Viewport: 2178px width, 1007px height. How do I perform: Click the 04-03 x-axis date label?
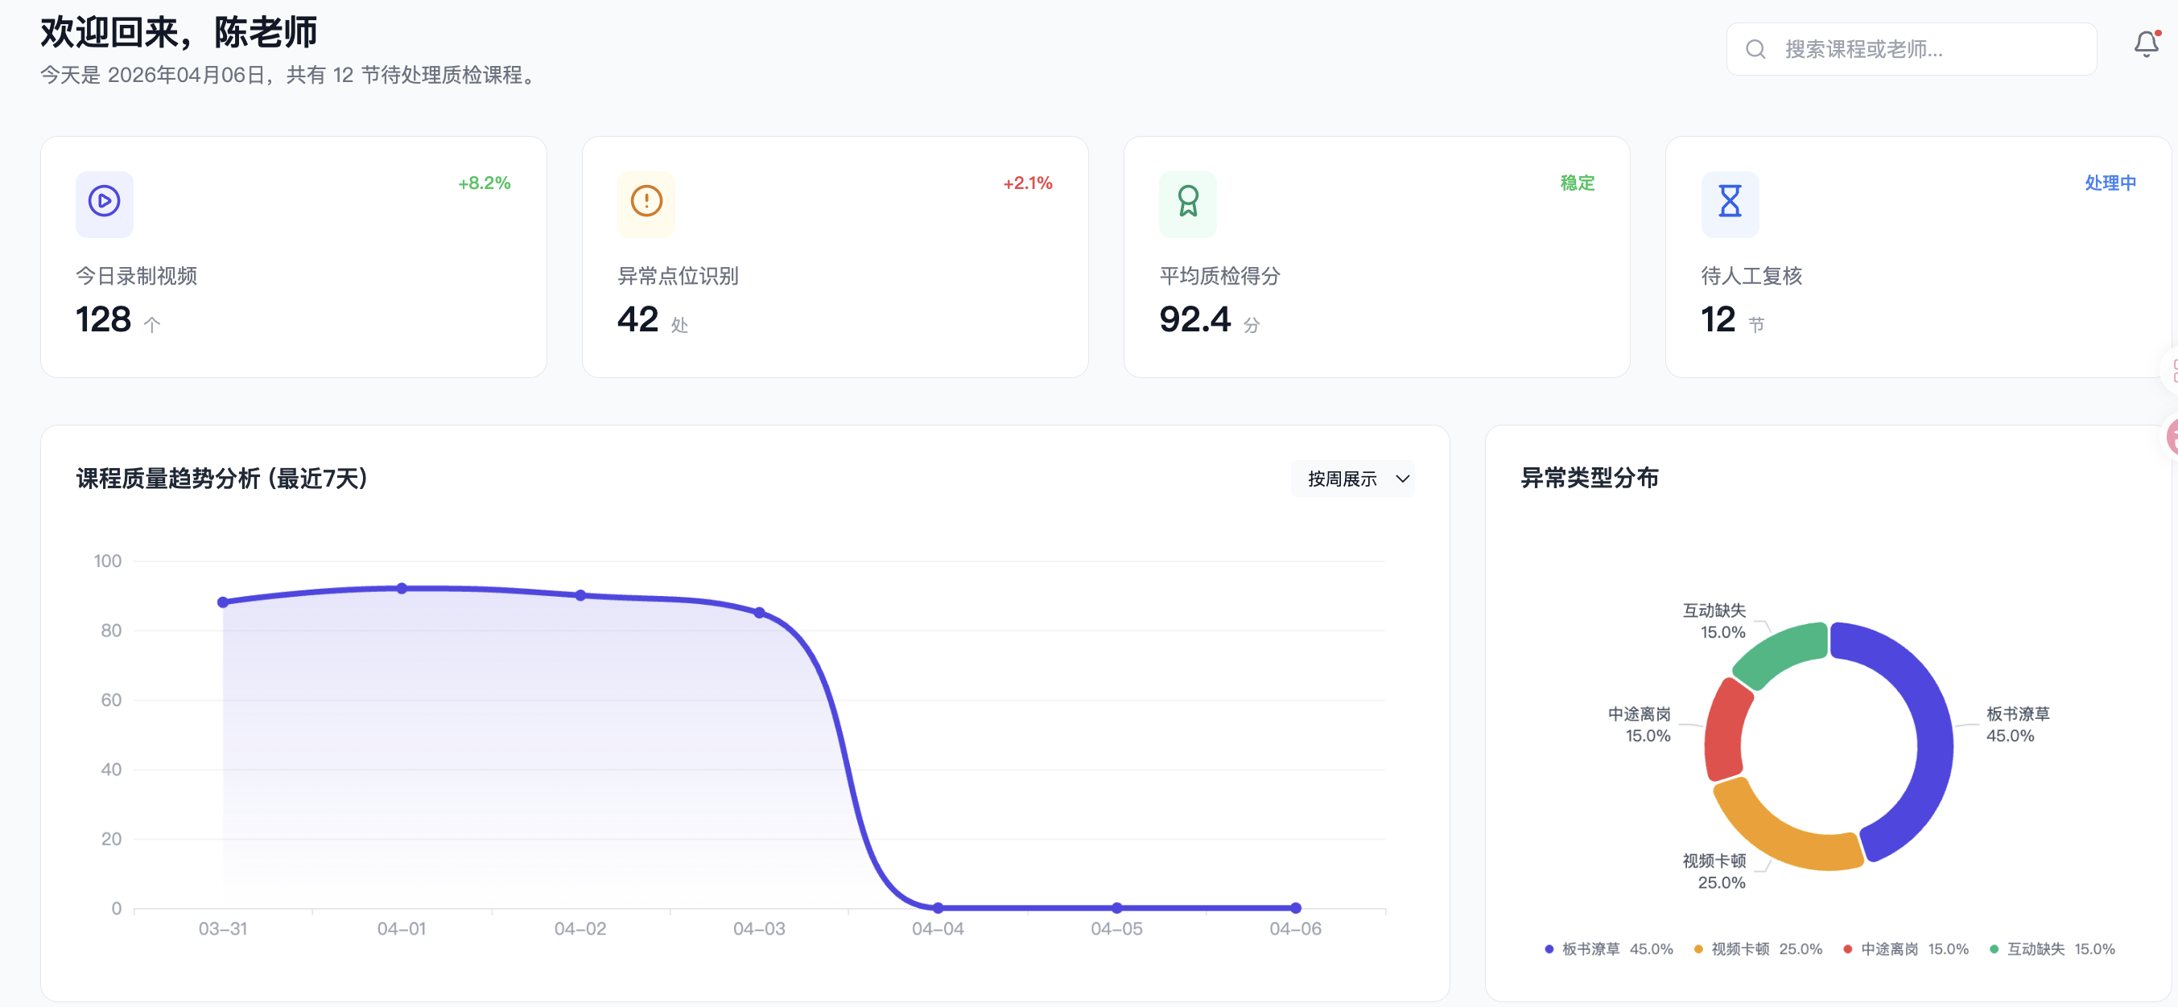pos(759,928)
